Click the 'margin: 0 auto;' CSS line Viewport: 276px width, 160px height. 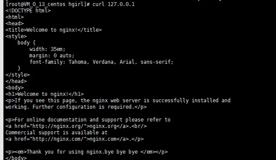coord(52,56)
